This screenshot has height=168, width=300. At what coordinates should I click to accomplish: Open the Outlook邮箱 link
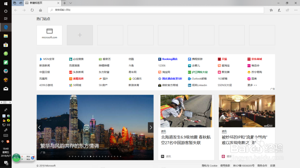tap(197, 79)
